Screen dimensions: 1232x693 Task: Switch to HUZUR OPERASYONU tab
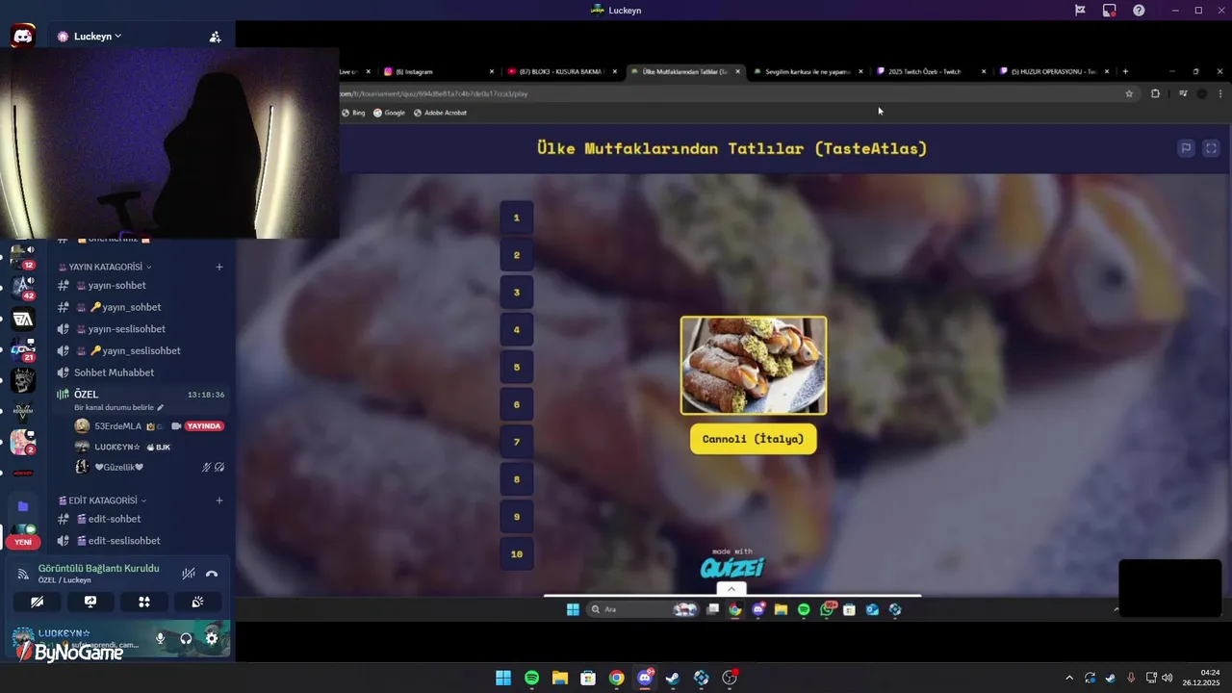[1055, 71]
